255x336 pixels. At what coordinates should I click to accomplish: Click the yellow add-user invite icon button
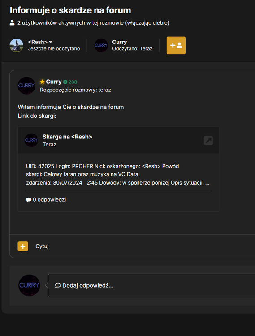click(x=176, y=45)
